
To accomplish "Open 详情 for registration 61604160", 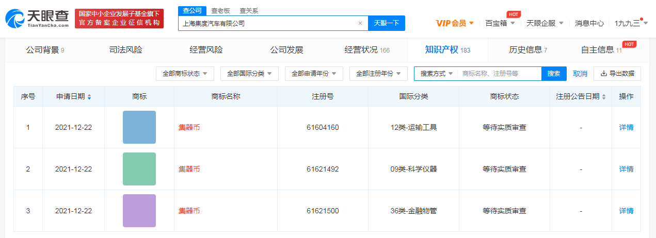I will point(626,127).
